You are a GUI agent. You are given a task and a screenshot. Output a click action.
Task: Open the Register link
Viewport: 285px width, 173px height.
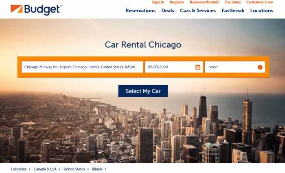(x=177, y=2)
